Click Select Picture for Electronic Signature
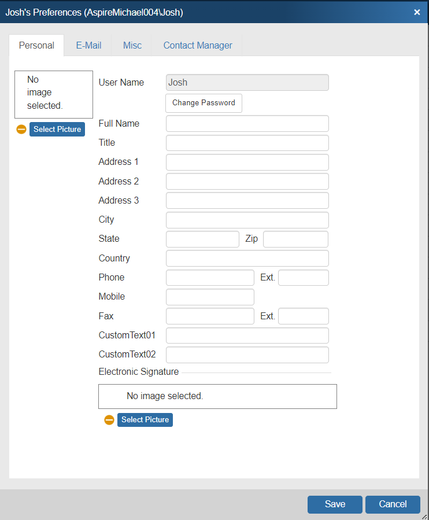This screenshot has width=429, height=520. 145,420
